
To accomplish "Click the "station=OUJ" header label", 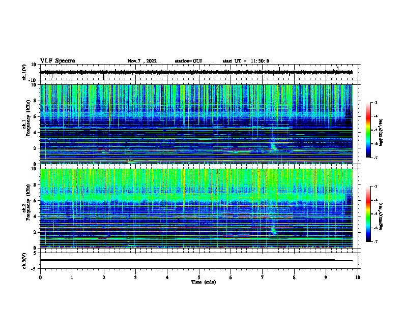I will pos(188,61).
